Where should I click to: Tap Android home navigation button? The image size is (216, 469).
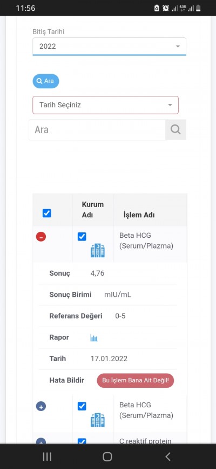tap(107, 457)
